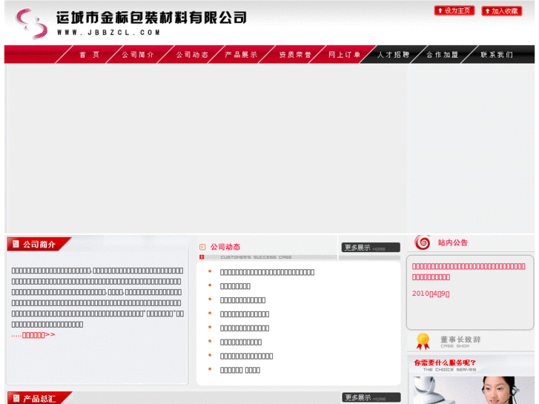
Task: Open the 网上订单 navigation tab
Action: 344,55
